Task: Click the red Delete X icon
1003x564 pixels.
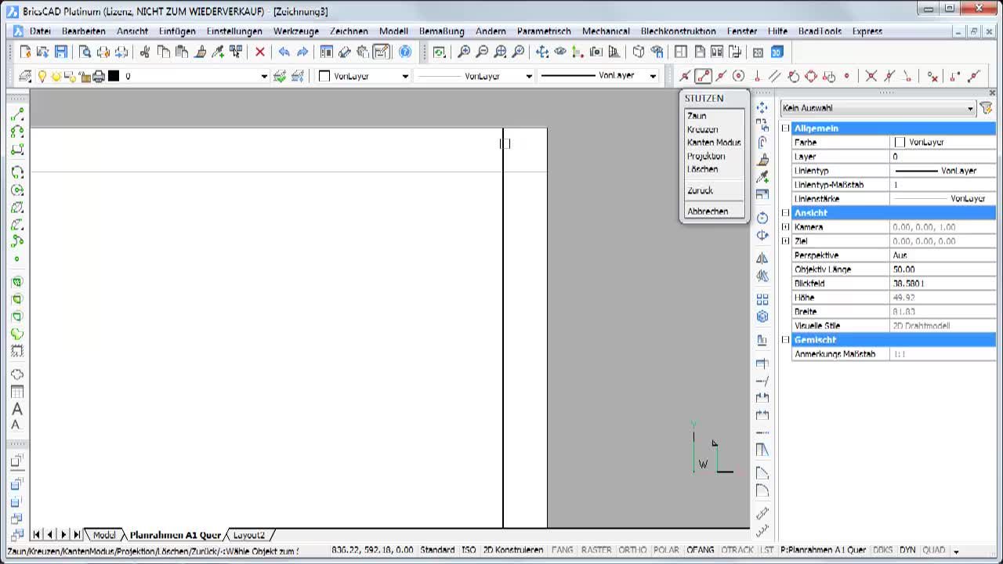Action: tap(260, 52)
